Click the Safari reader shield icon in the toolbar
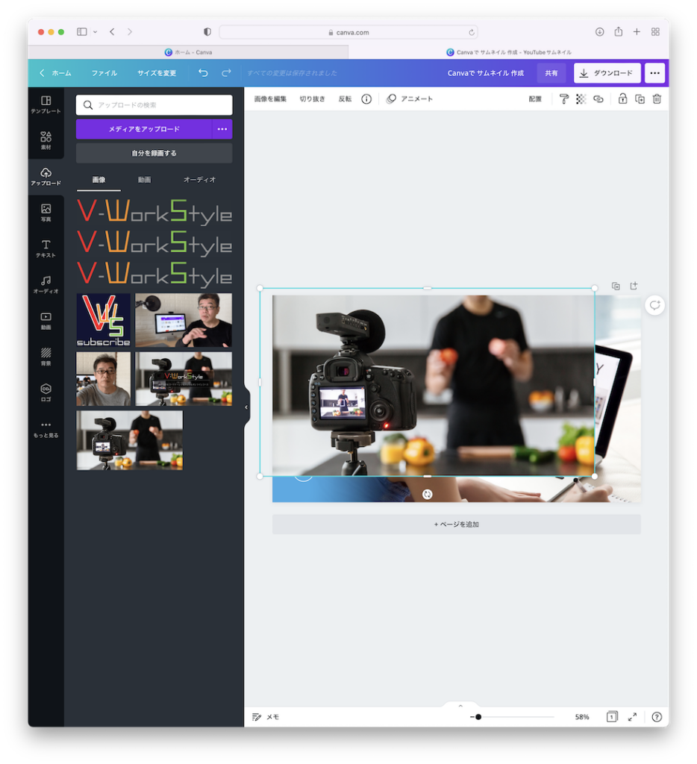 [207, 31]
